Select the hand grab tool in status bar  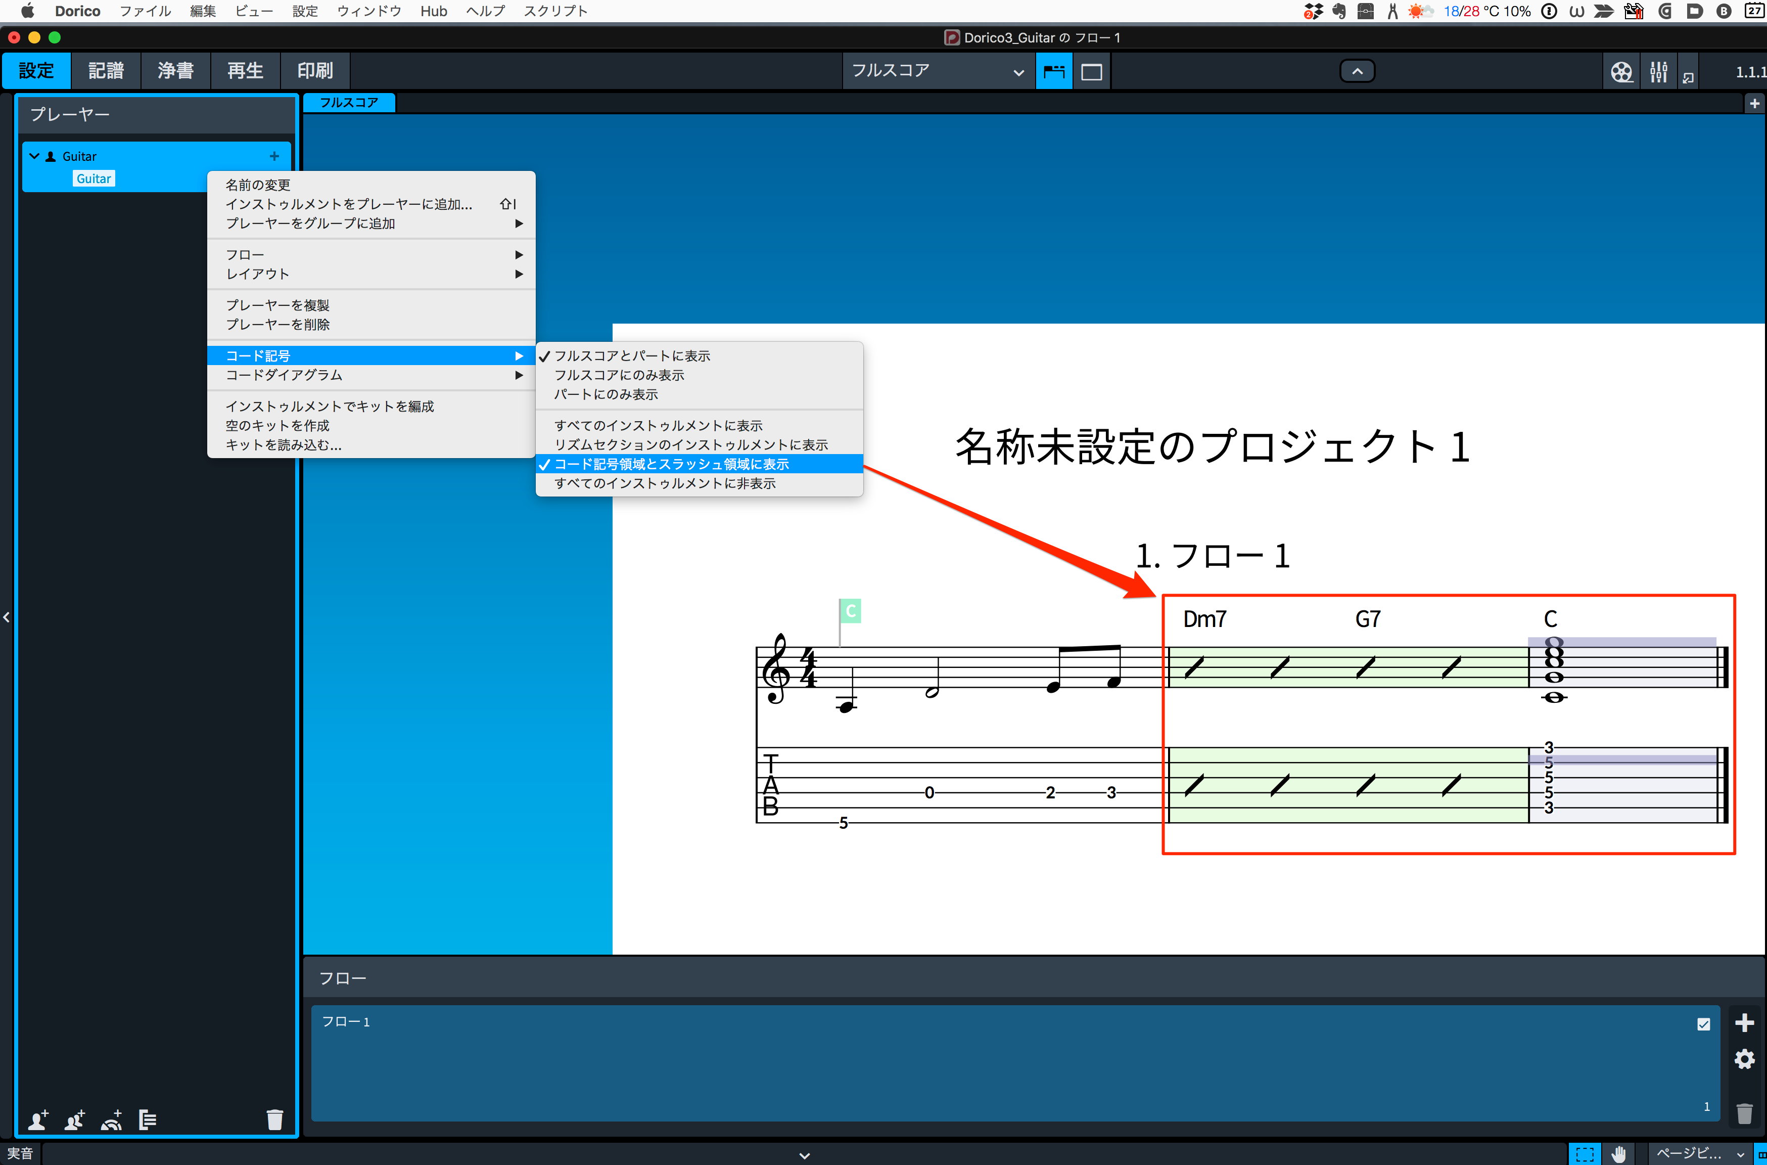tap(1619, 1154)
